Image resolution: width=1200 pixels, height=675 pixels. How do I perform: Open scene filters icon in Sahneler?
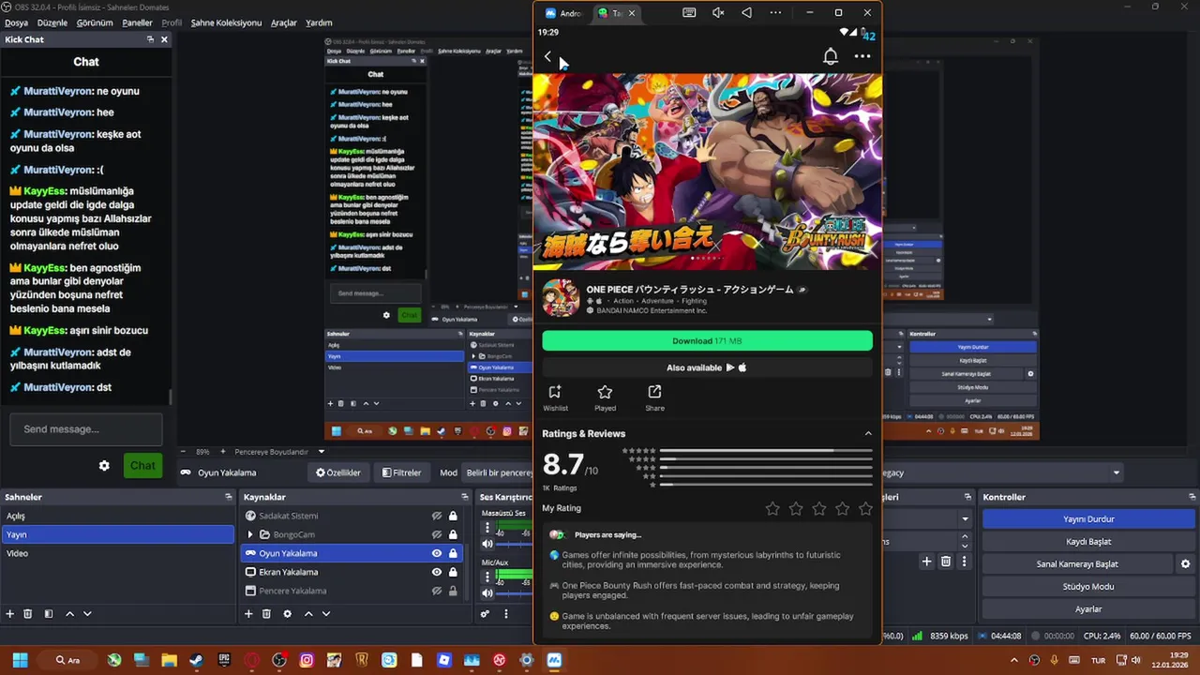point(49,614)
